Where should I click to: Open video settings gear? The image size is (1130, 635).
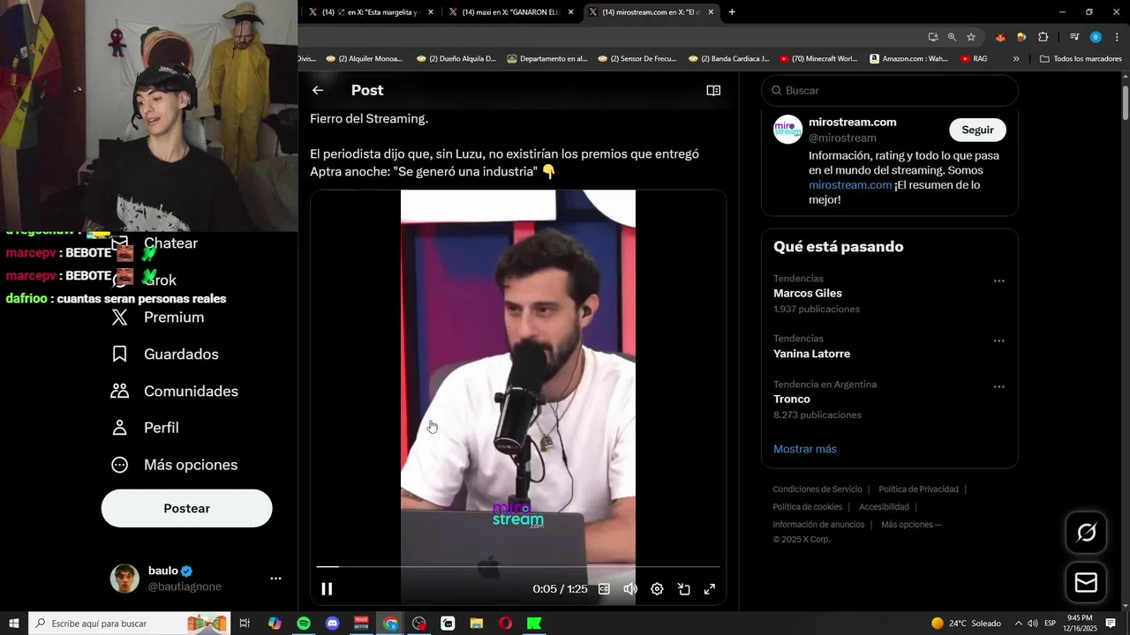tap(657, 589)
